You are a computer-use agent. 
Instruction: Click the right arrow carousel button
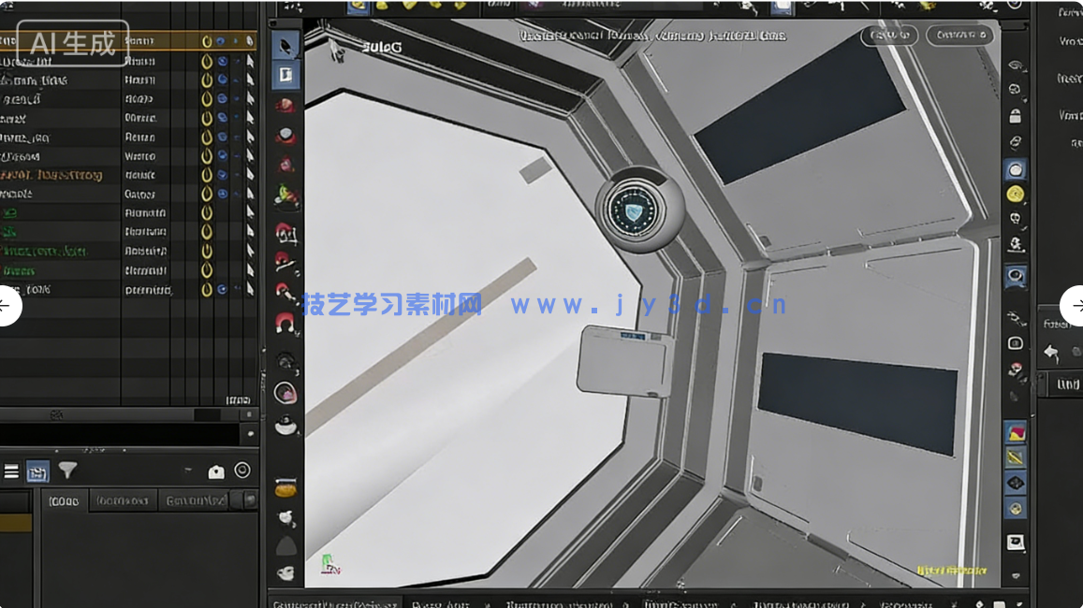tap(1074, 306)
